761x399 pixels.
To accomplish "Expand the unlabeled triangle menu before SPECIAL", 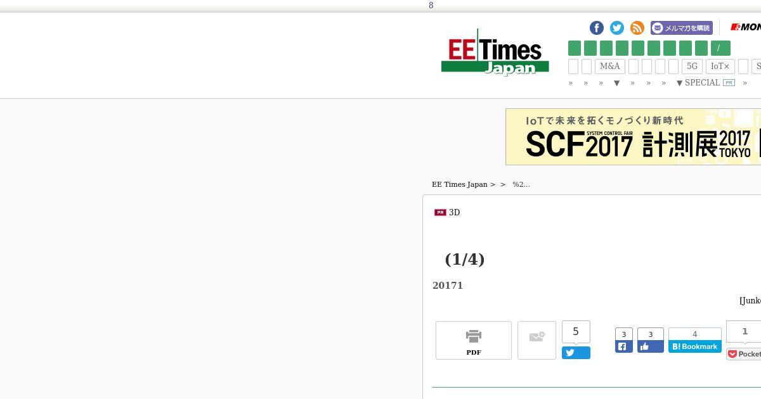I will [616, 83].
